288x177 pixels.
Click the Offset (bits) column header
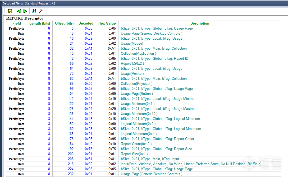click(x=64, y=23)
